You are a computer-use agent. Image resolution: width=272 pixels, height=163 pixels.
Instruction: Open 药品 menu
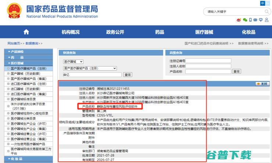[160, 32]
